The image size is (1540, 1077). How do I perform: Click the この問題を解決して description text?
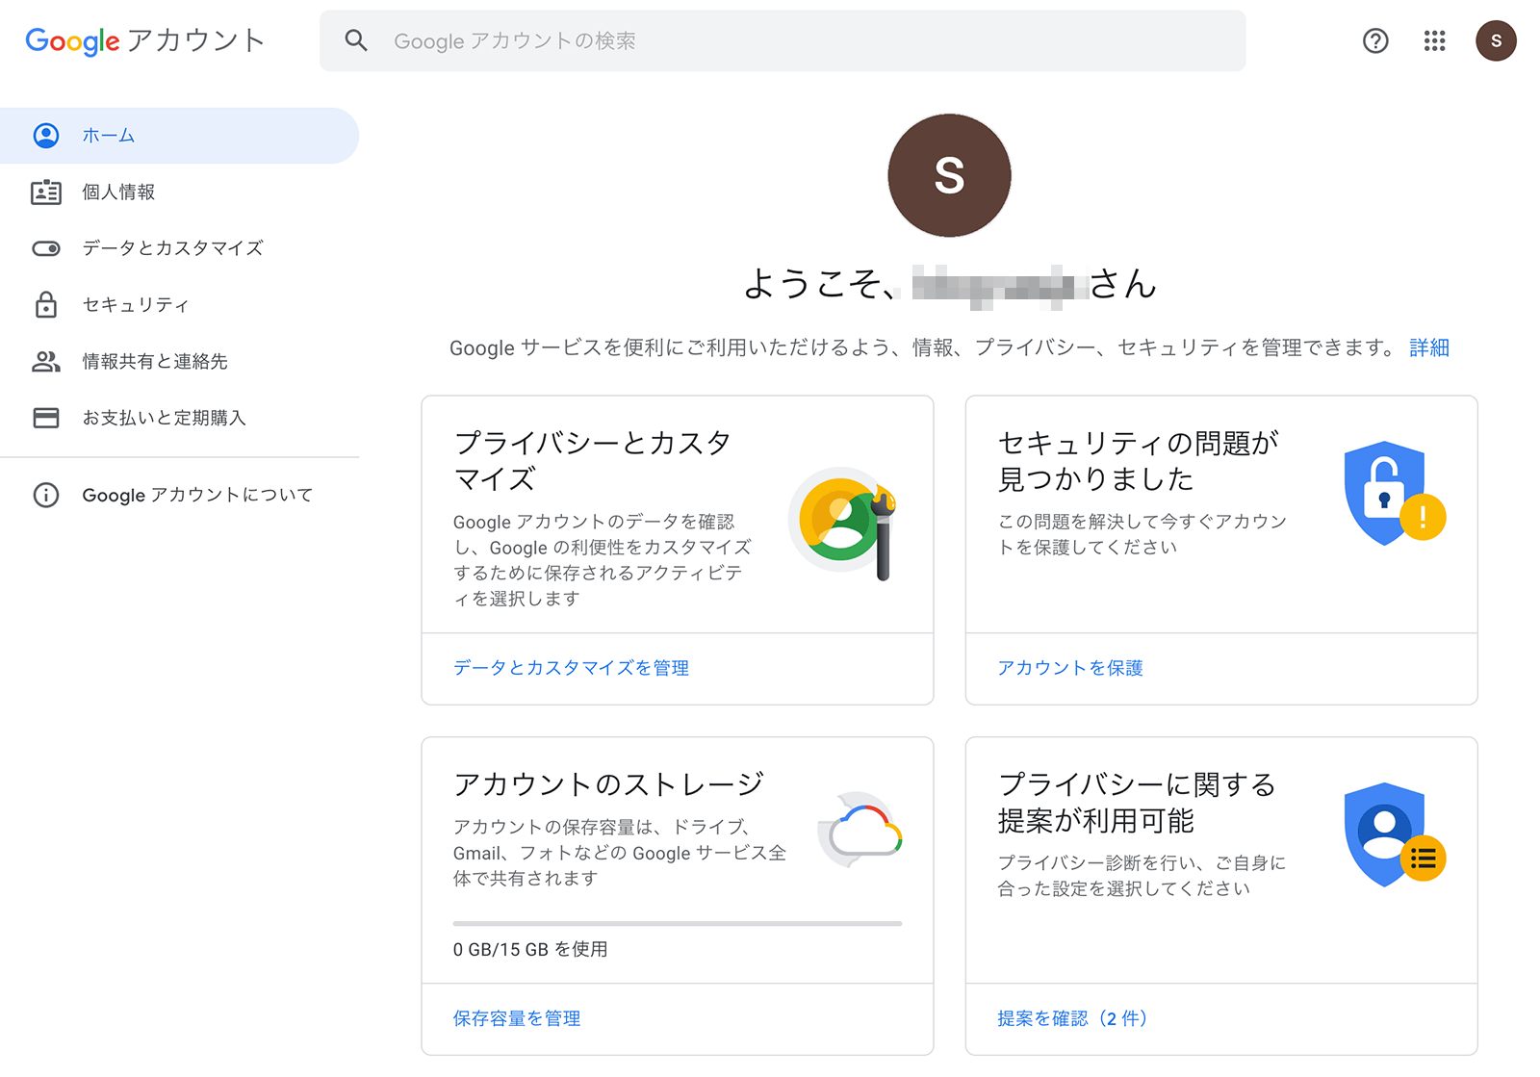click(1142, 534)
